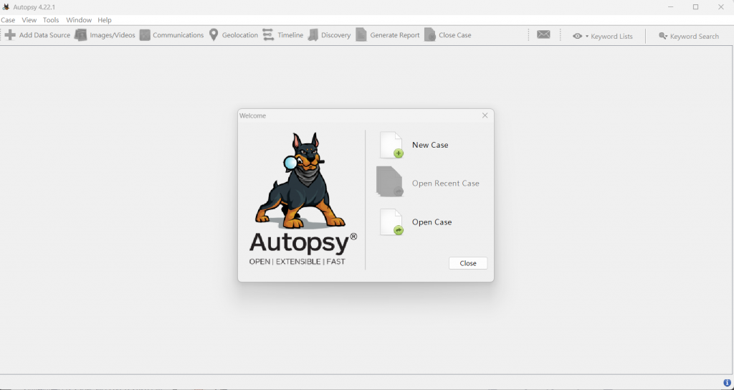Click the New Case label
The height and width of the screenshot is (390, 734).
430,145
